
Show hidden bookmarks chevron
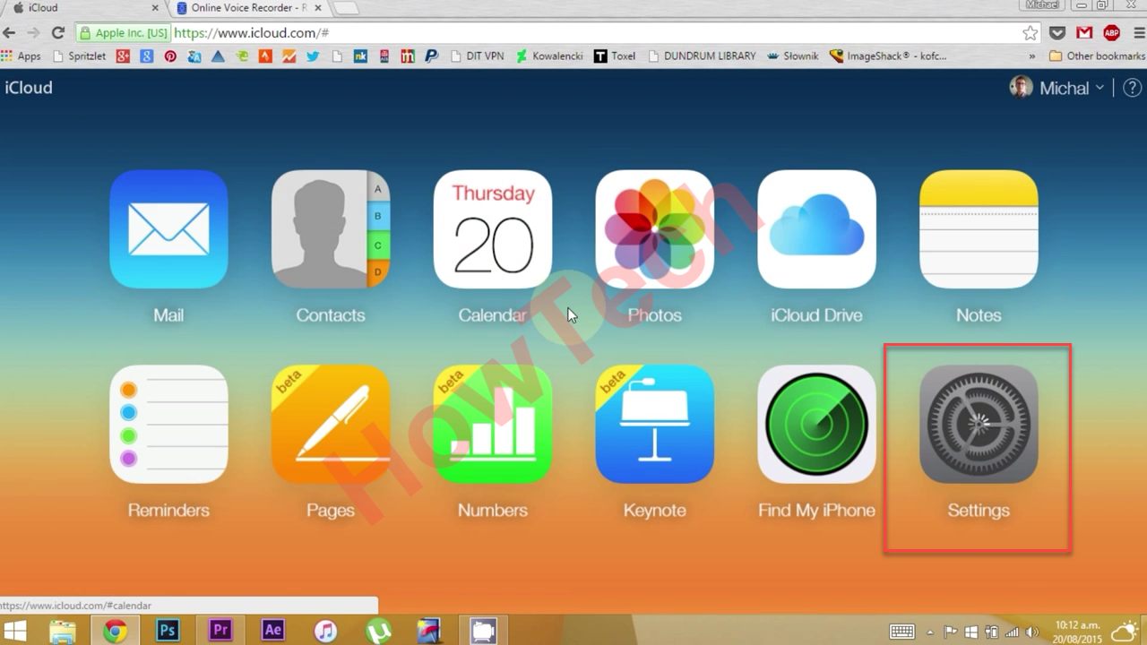pyautogui.click(x=1031, y=56)
